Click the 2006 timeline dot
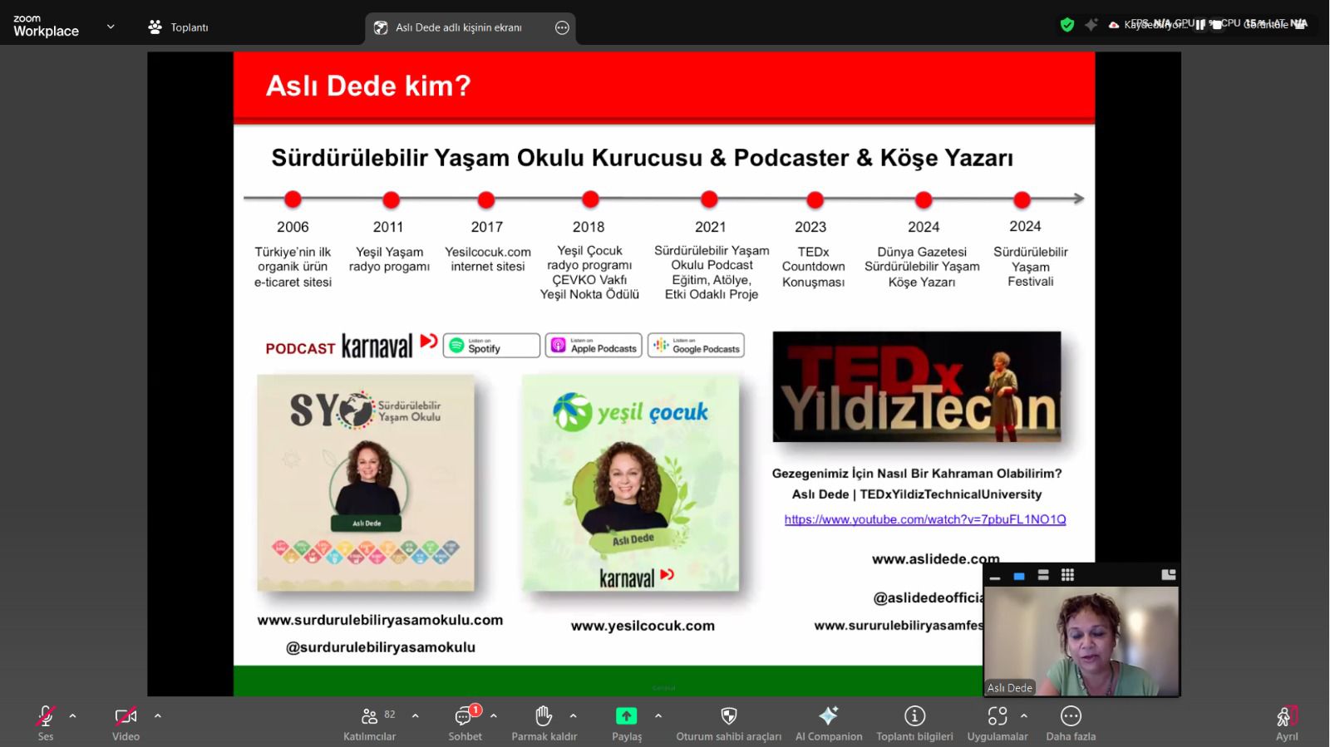The height and width of the screenshot is (747, 1330). coord(293,199)
